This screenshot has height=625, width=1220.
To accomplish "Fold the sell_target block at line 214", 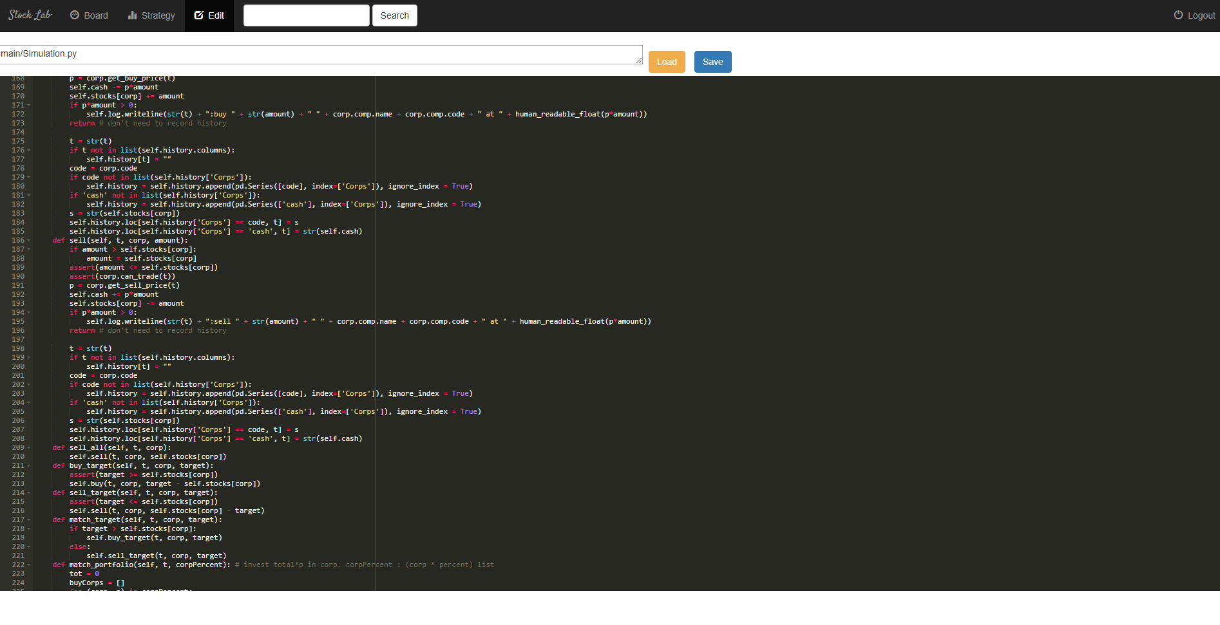I will (x=28, y=492).
